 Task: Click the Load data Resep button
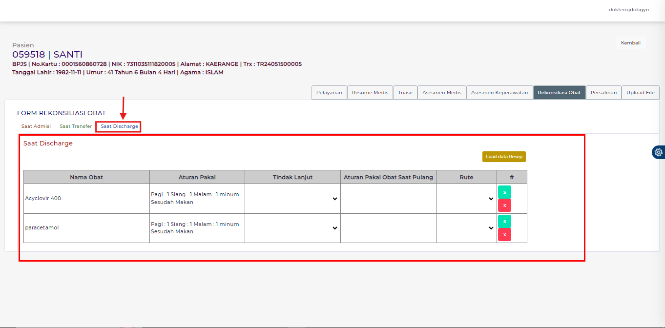tap(504, 157)
